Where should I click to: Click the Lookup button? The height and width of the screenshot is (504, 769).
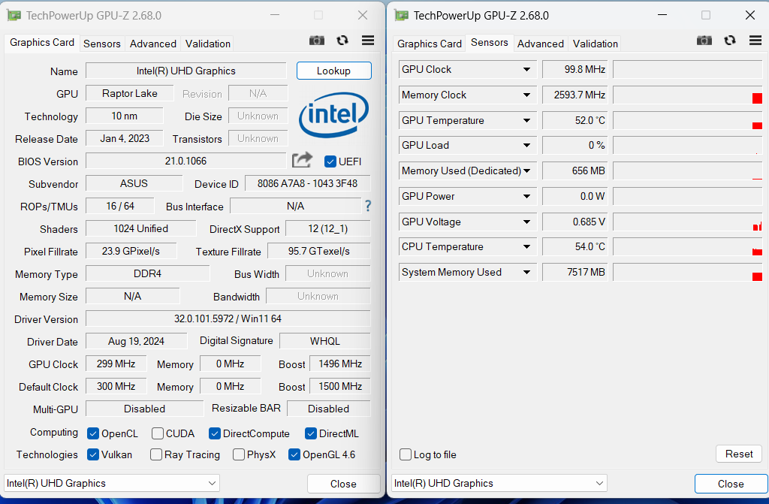point(333,71)
